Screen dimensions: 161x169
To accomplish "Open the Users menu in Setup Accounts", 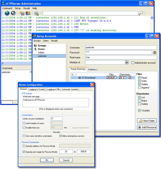I will tap(46, 41).
